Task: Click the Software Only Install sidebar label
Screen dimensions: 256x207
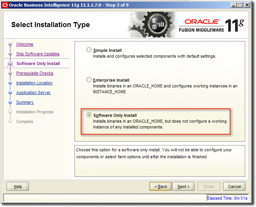Action: pyautogui.click(x=38, y=63)
